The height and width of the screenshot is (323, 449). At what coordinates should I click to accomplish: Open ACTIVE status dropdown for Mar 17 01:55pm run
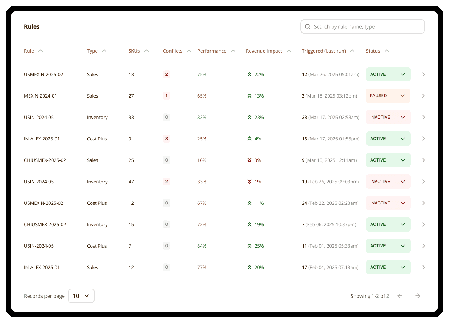[x=388, y=139]
